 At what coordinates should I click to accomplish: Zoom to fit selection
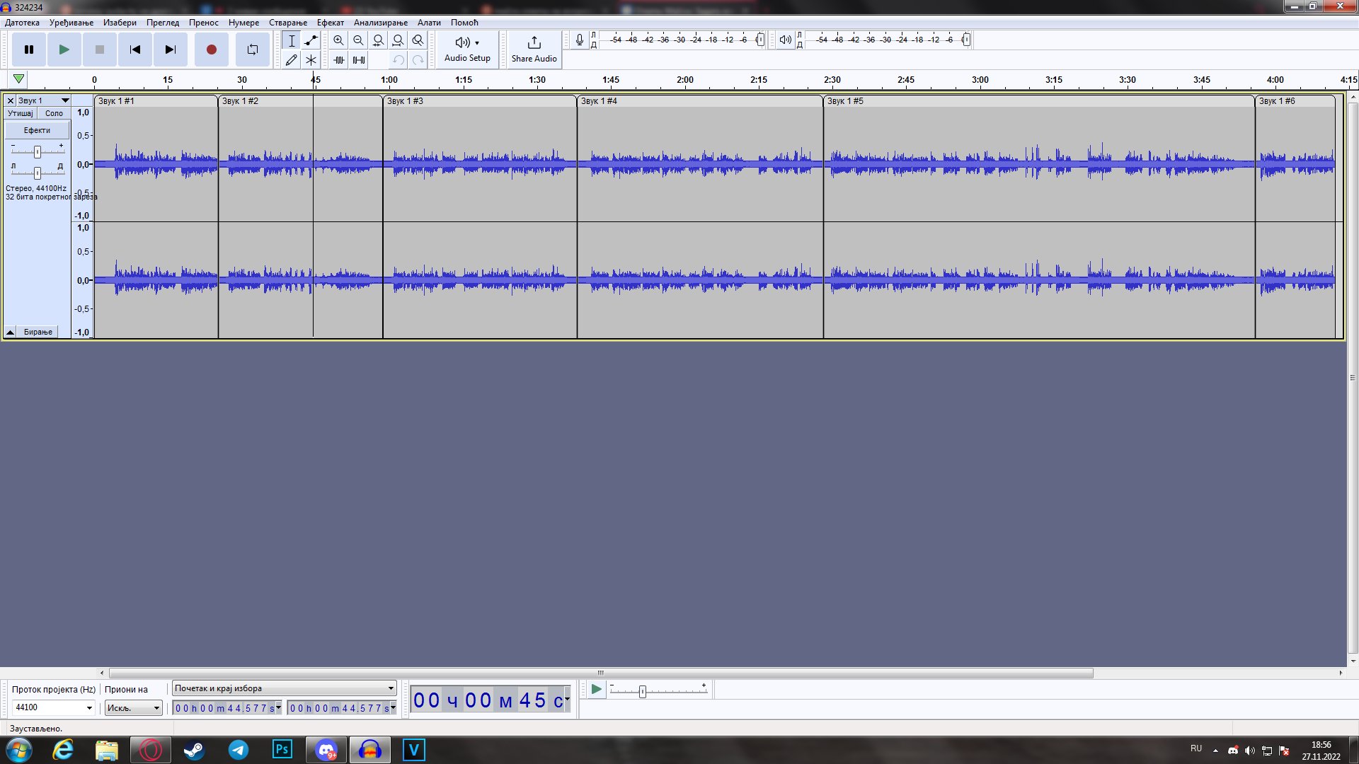(x=379, y=40)
